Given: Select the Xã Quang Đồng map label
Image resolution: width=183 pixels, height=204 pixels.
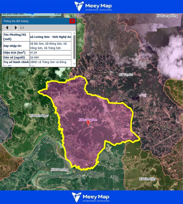Looking at the screenshot, I should (167, 16).
